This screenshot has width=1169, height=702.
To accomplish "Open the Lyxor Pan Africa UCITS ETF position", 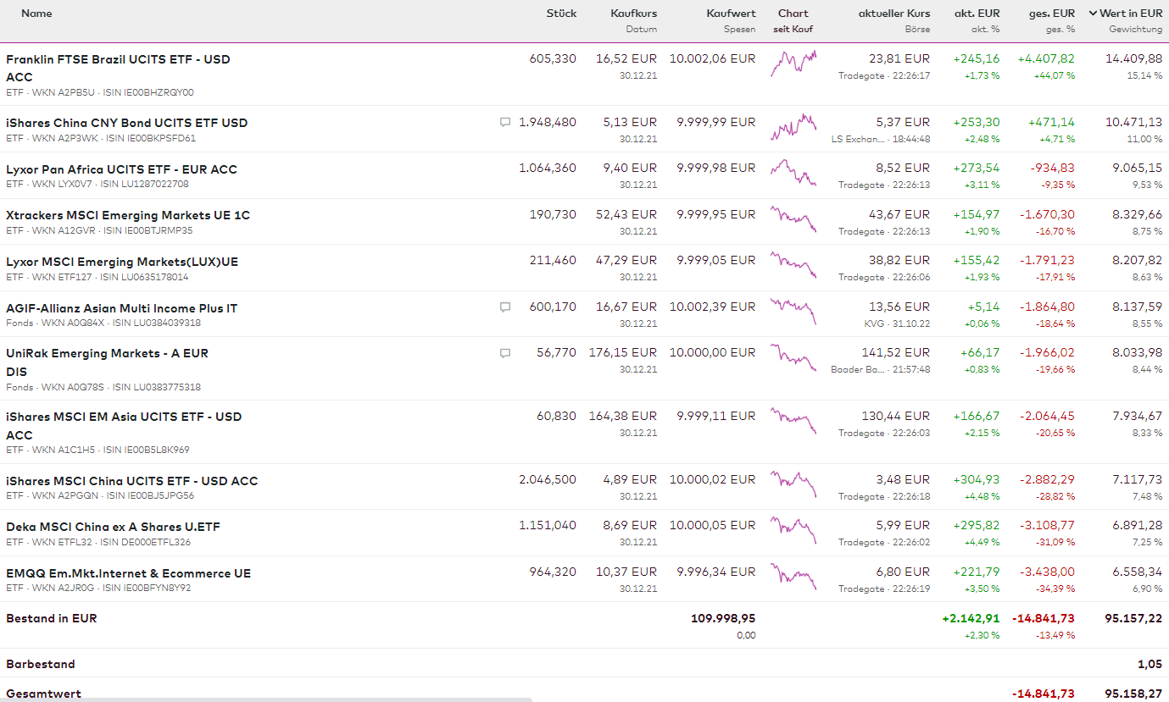I will click(121, 169).
